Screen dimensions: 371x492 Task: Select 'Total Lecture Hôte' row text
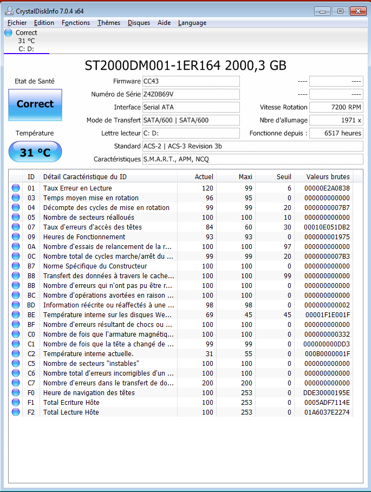[71, 412]
